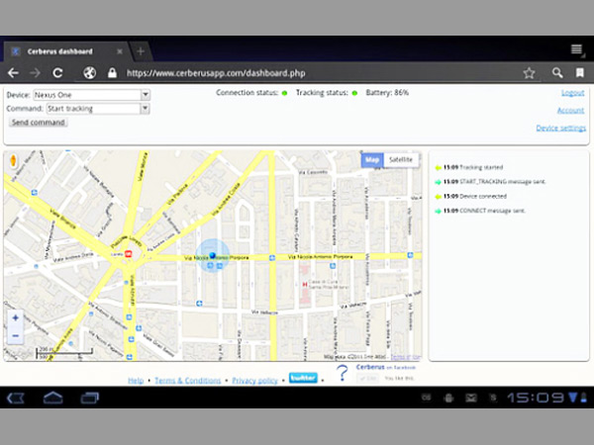Open the browser search magnifier
The height and width of the screenshot is (445, 594).
(557, 73)
